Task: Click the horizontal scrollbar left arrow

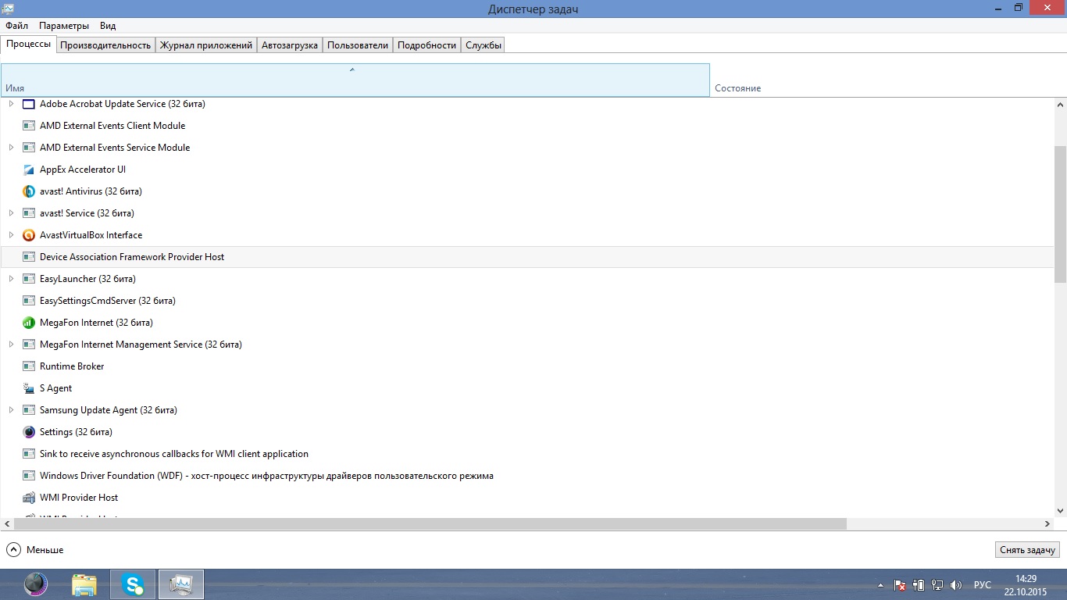Action: pos(6,523)
